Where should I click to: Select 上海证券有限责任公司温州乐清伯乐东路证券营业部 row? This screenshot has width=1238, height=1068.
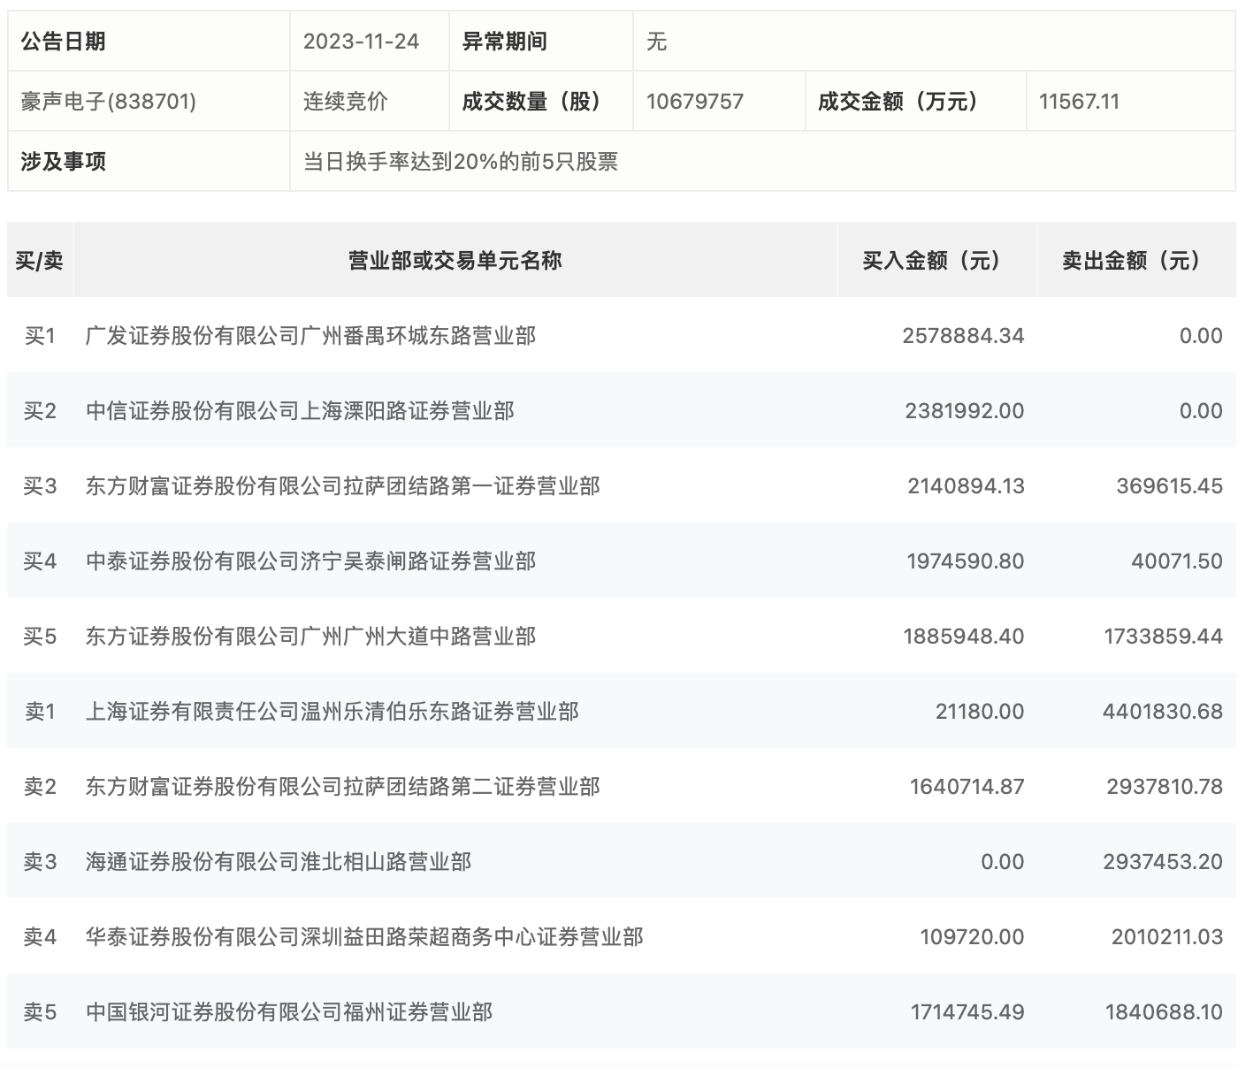point(622,712)
